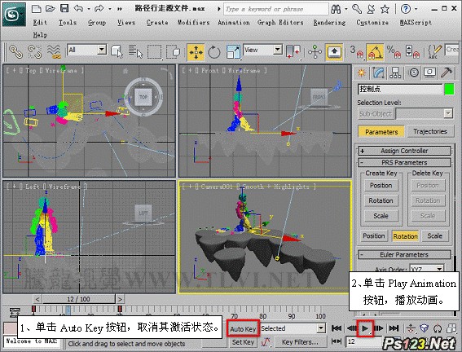Go to Start of animation
This screenshot has height=352, width=462.
coord(337,328)
